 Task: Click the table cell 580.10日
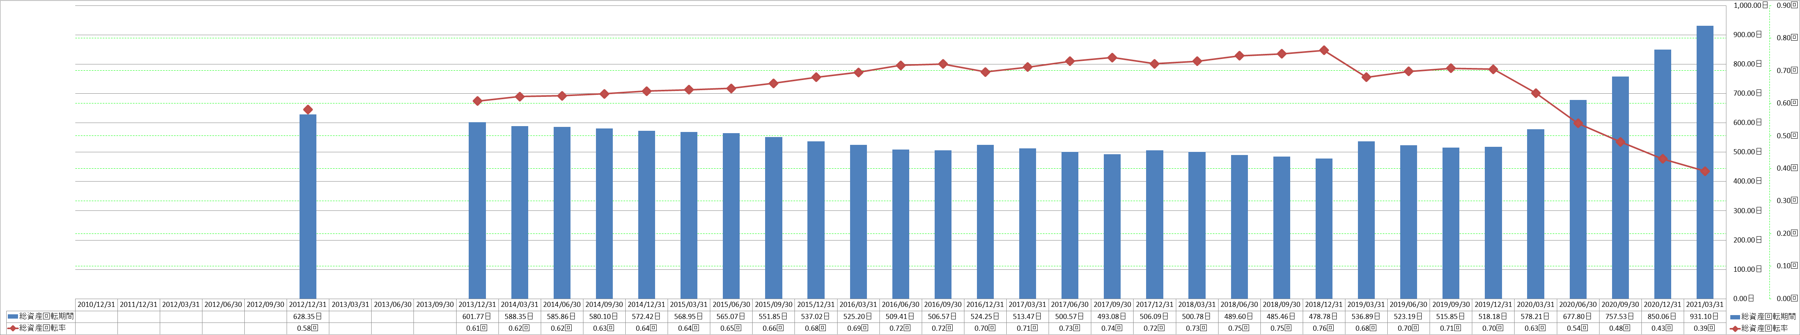pyautogui.click(x=604, y=316)
